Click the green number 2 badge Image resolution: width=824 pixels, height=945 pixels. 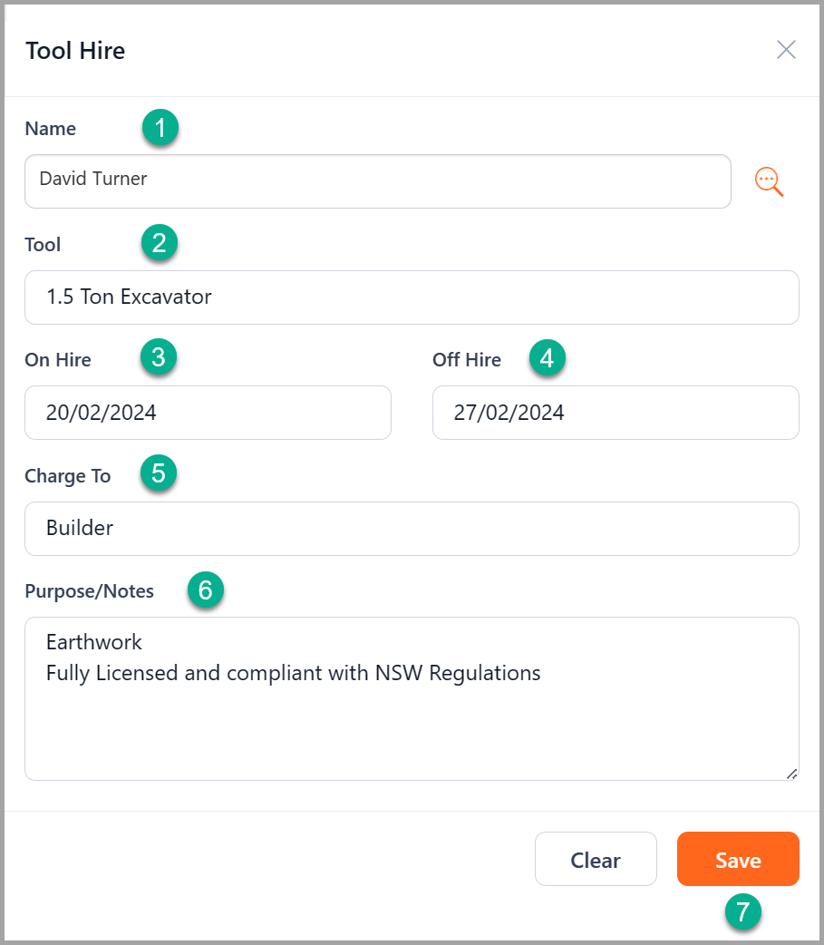[x=160, y=243]
